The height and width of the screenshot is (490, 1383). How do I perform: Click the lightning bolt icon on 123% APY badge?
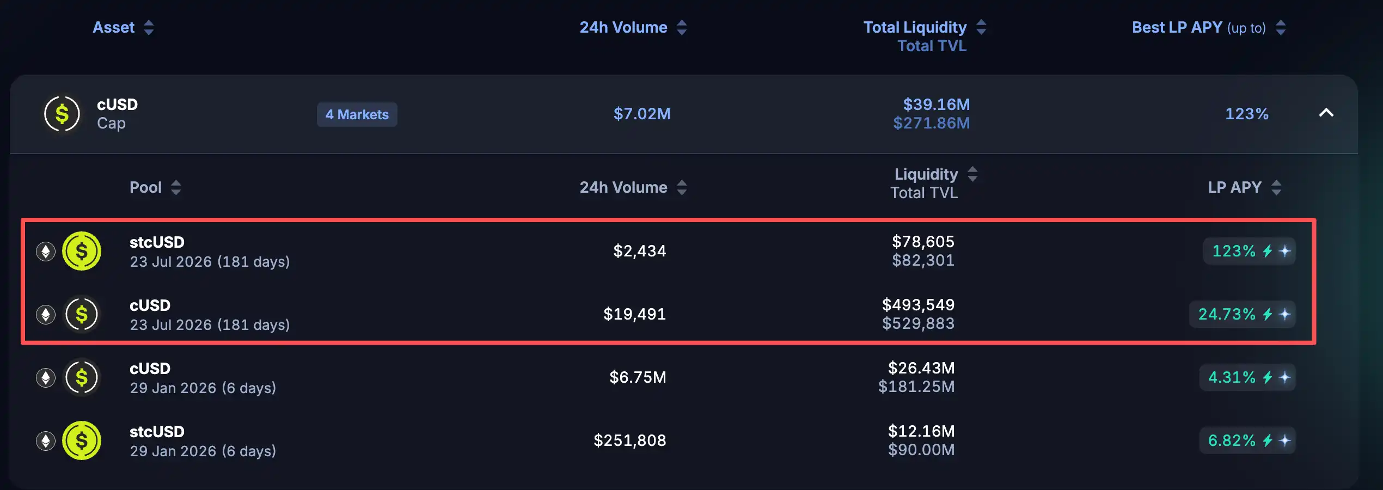coord(1268,251)
